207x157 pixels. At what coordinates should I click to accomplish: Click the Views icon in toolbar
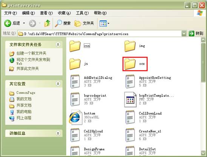(x=103, y=23)
